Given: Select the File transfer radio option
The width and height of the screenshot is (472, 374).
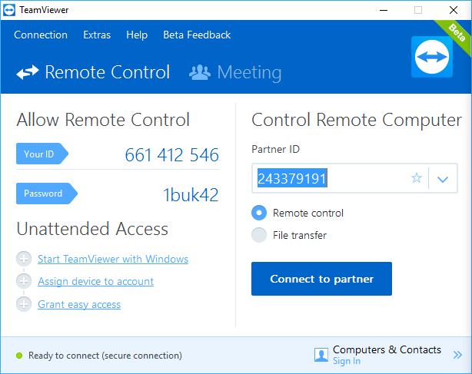Looking at the screenshot, I should pos(259,235).
